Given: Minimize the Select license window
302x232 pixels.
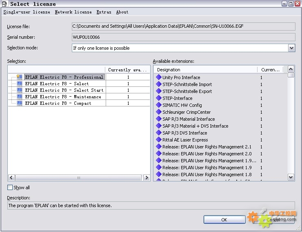Looking at the screenshot, I should (x=284, y=3).
